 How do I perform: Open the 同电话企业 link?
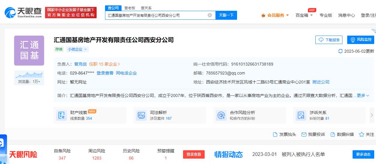[126, 73]
